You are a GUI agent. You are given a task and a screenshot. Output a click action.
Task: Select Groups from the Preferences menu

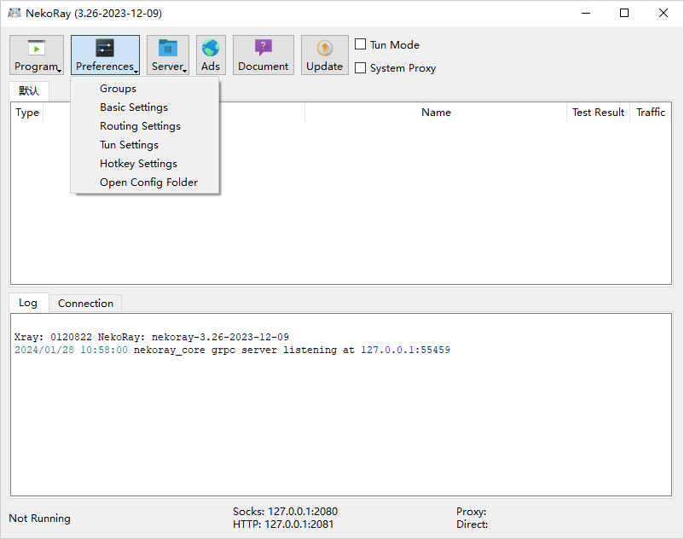145,89
